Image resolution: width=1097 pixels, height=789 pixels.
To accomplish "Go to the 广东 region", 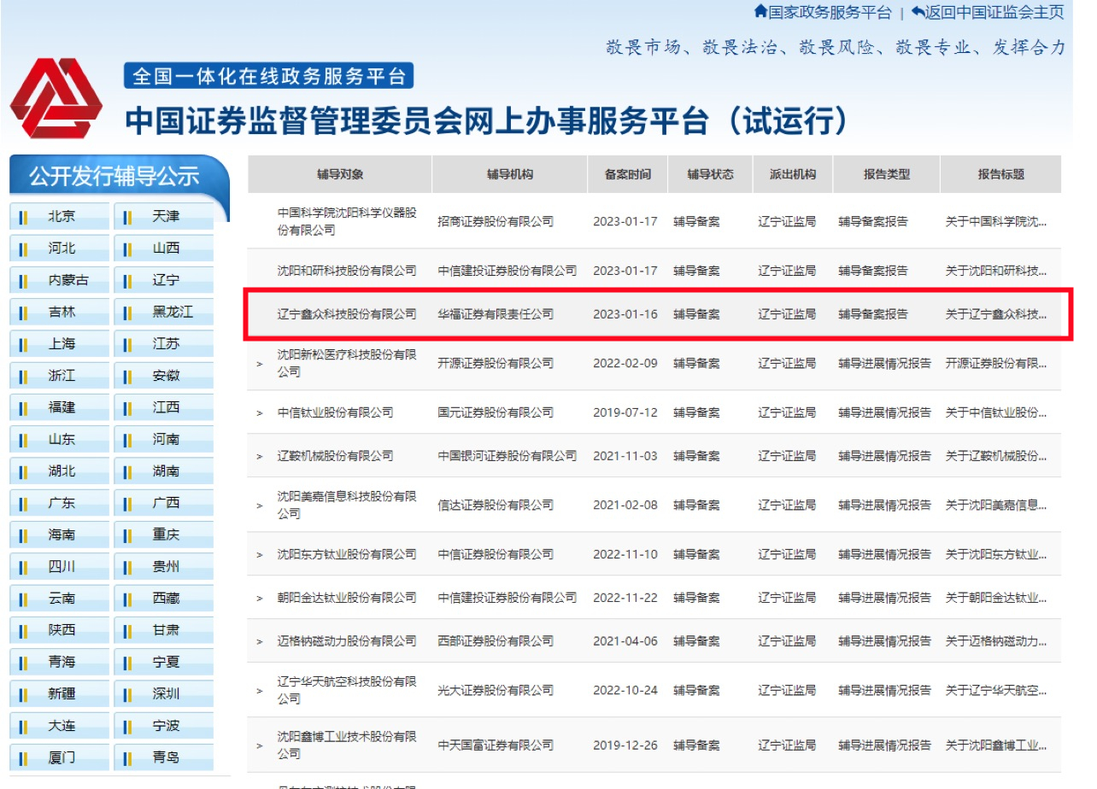I will pyautogui.click(x=61, y=504).
